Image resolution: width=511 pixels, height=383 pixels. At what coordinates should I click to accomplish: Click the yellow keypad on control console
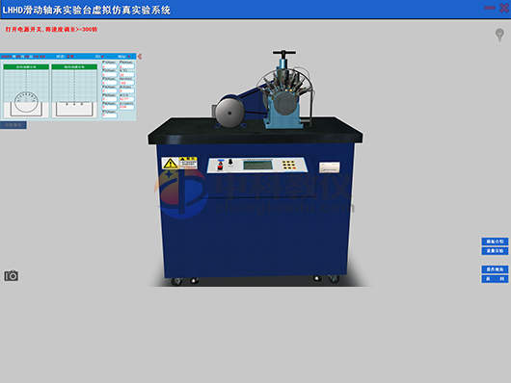click(x=288, y=165)
